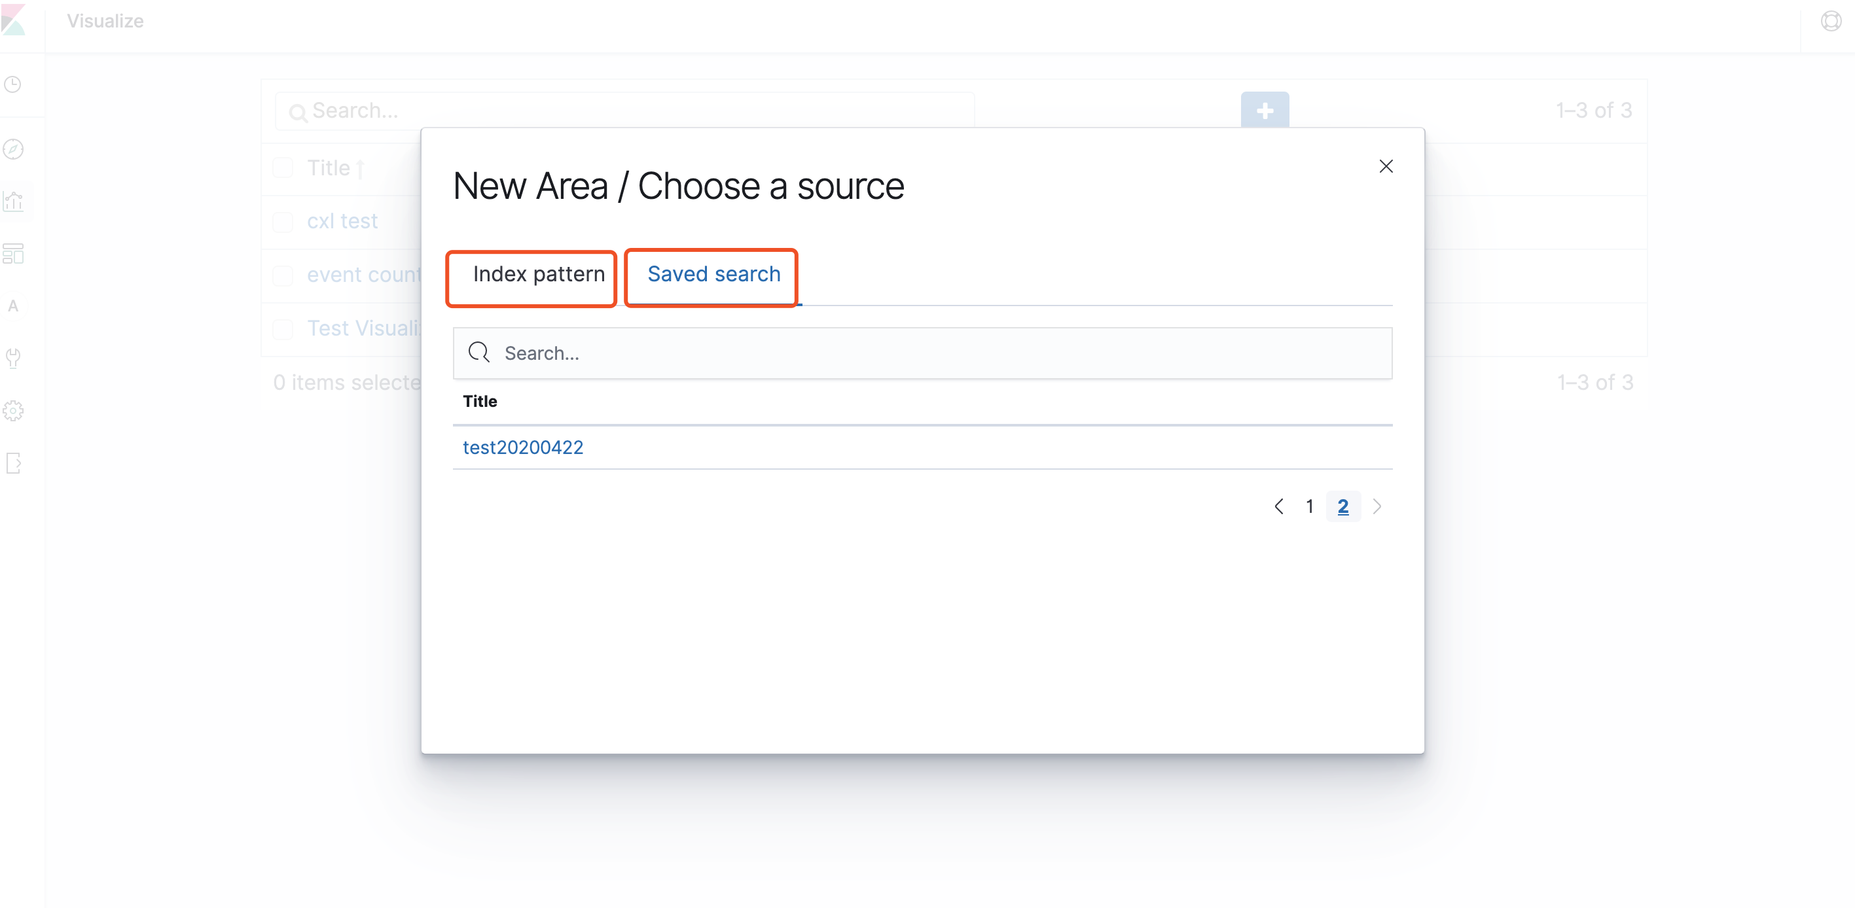Screen dimensions: 1855x908
Task: Open Dashboard icon in sidebar
Action: [13, 253]
